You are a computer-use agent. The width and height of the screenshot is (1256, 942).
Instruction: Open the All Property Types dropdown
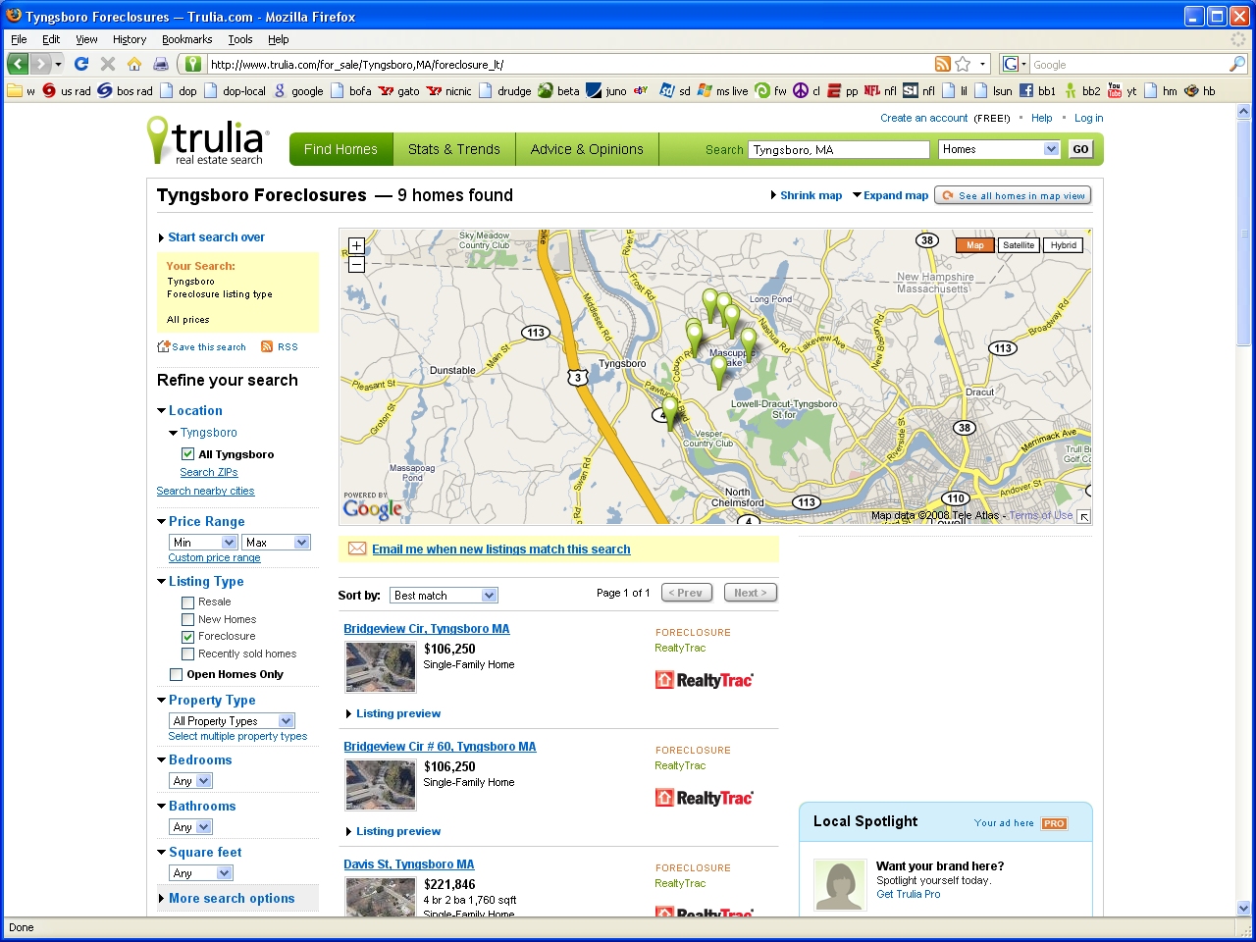pyautogui.click(x=232, y=721)
